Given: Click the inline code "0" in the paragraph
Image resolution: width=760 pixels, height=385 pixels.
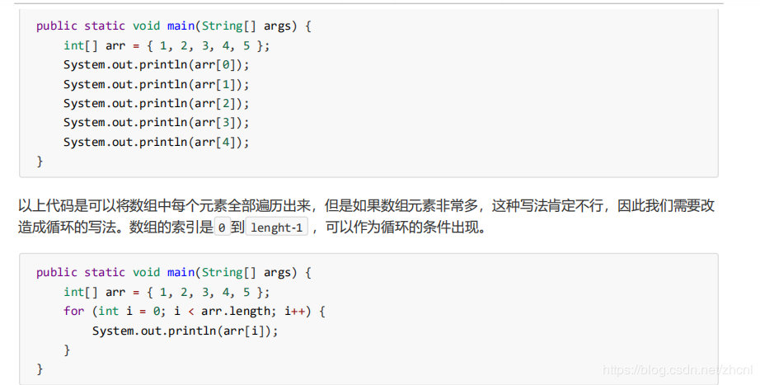Looking at the screenshot, I should coord(222,228).
